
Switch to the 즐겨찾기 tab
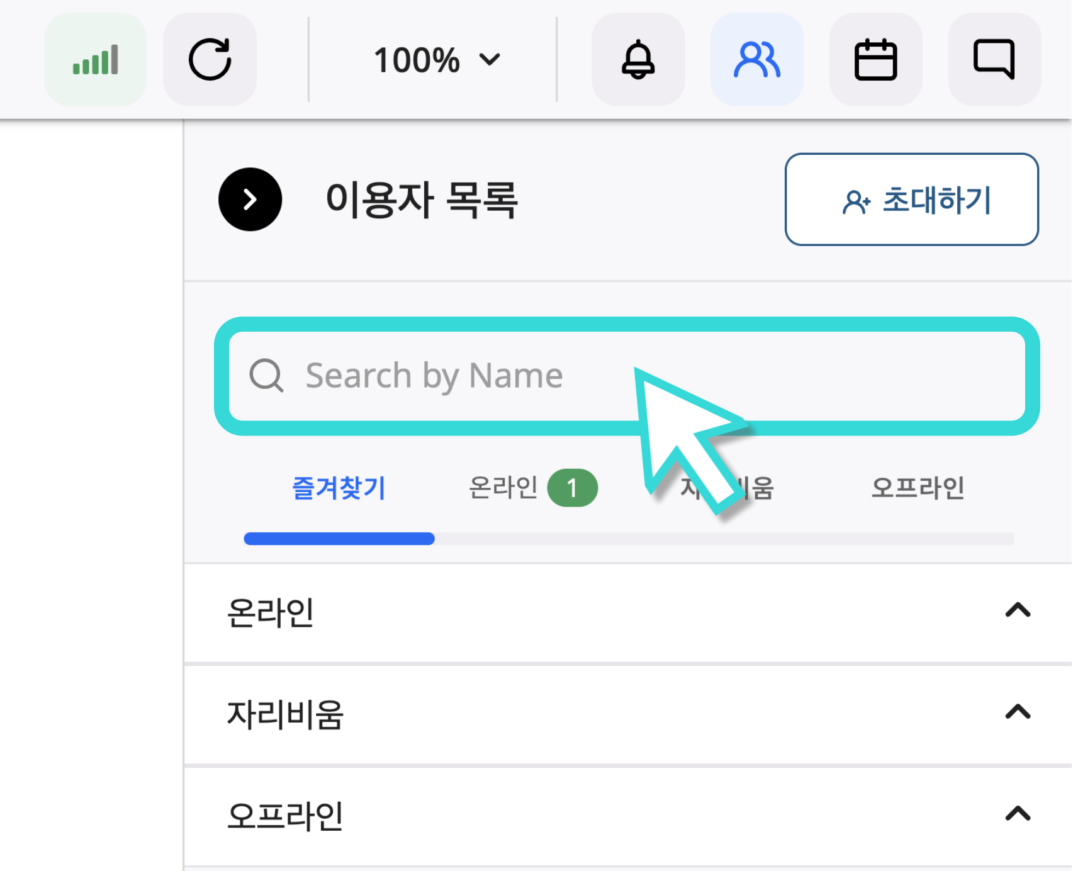coord(339,488)
